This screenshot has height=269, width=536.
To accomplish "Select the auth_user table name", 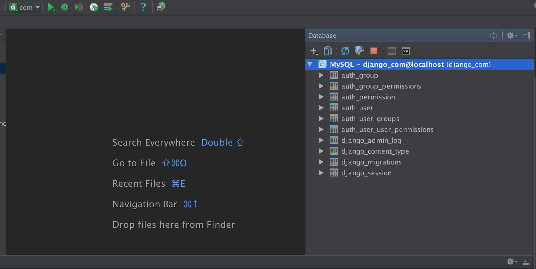I will coord(357,108).
